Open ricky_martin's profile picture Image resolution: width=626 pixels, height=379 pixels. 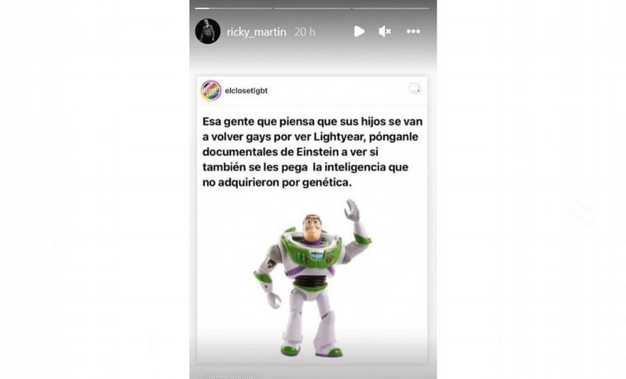click(208, 31)
